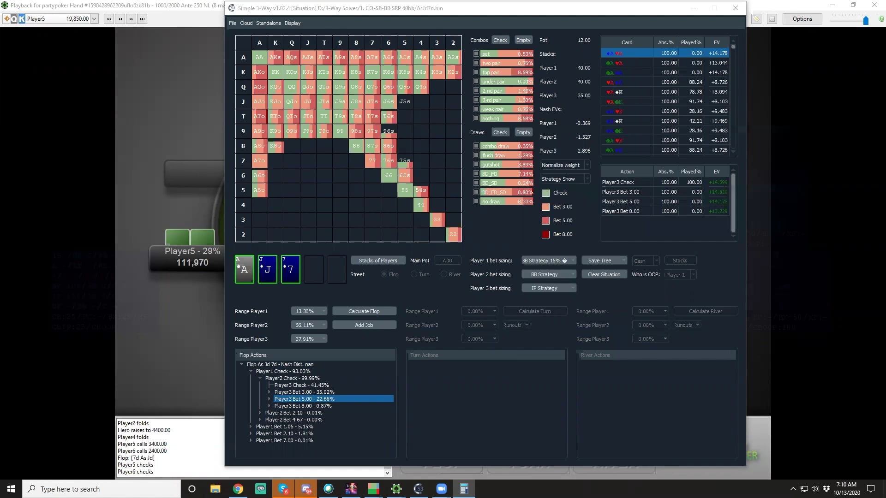Viewport: 886px width, 498px height.
Task: Click the Calculate Flop button
Action: click(x=364, y=311)
